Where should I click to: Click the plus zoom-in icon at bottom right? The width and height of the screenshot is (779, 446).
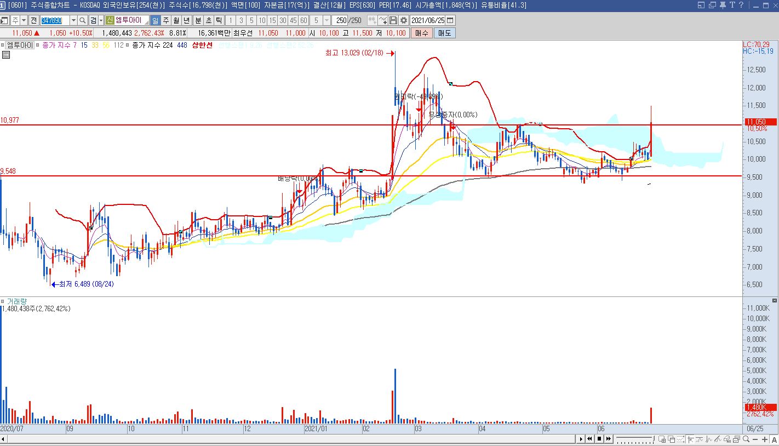(x=765, y=439)
